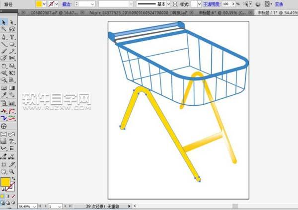Pick the Line Segment tool
This screenshot has width=298, height=210.
coord(3,44)
